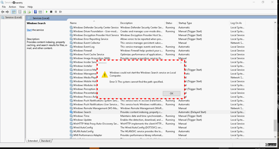Close the Services error dialog with its X
The width and height of the screenshot is (279, 149).
coord(181,62)
